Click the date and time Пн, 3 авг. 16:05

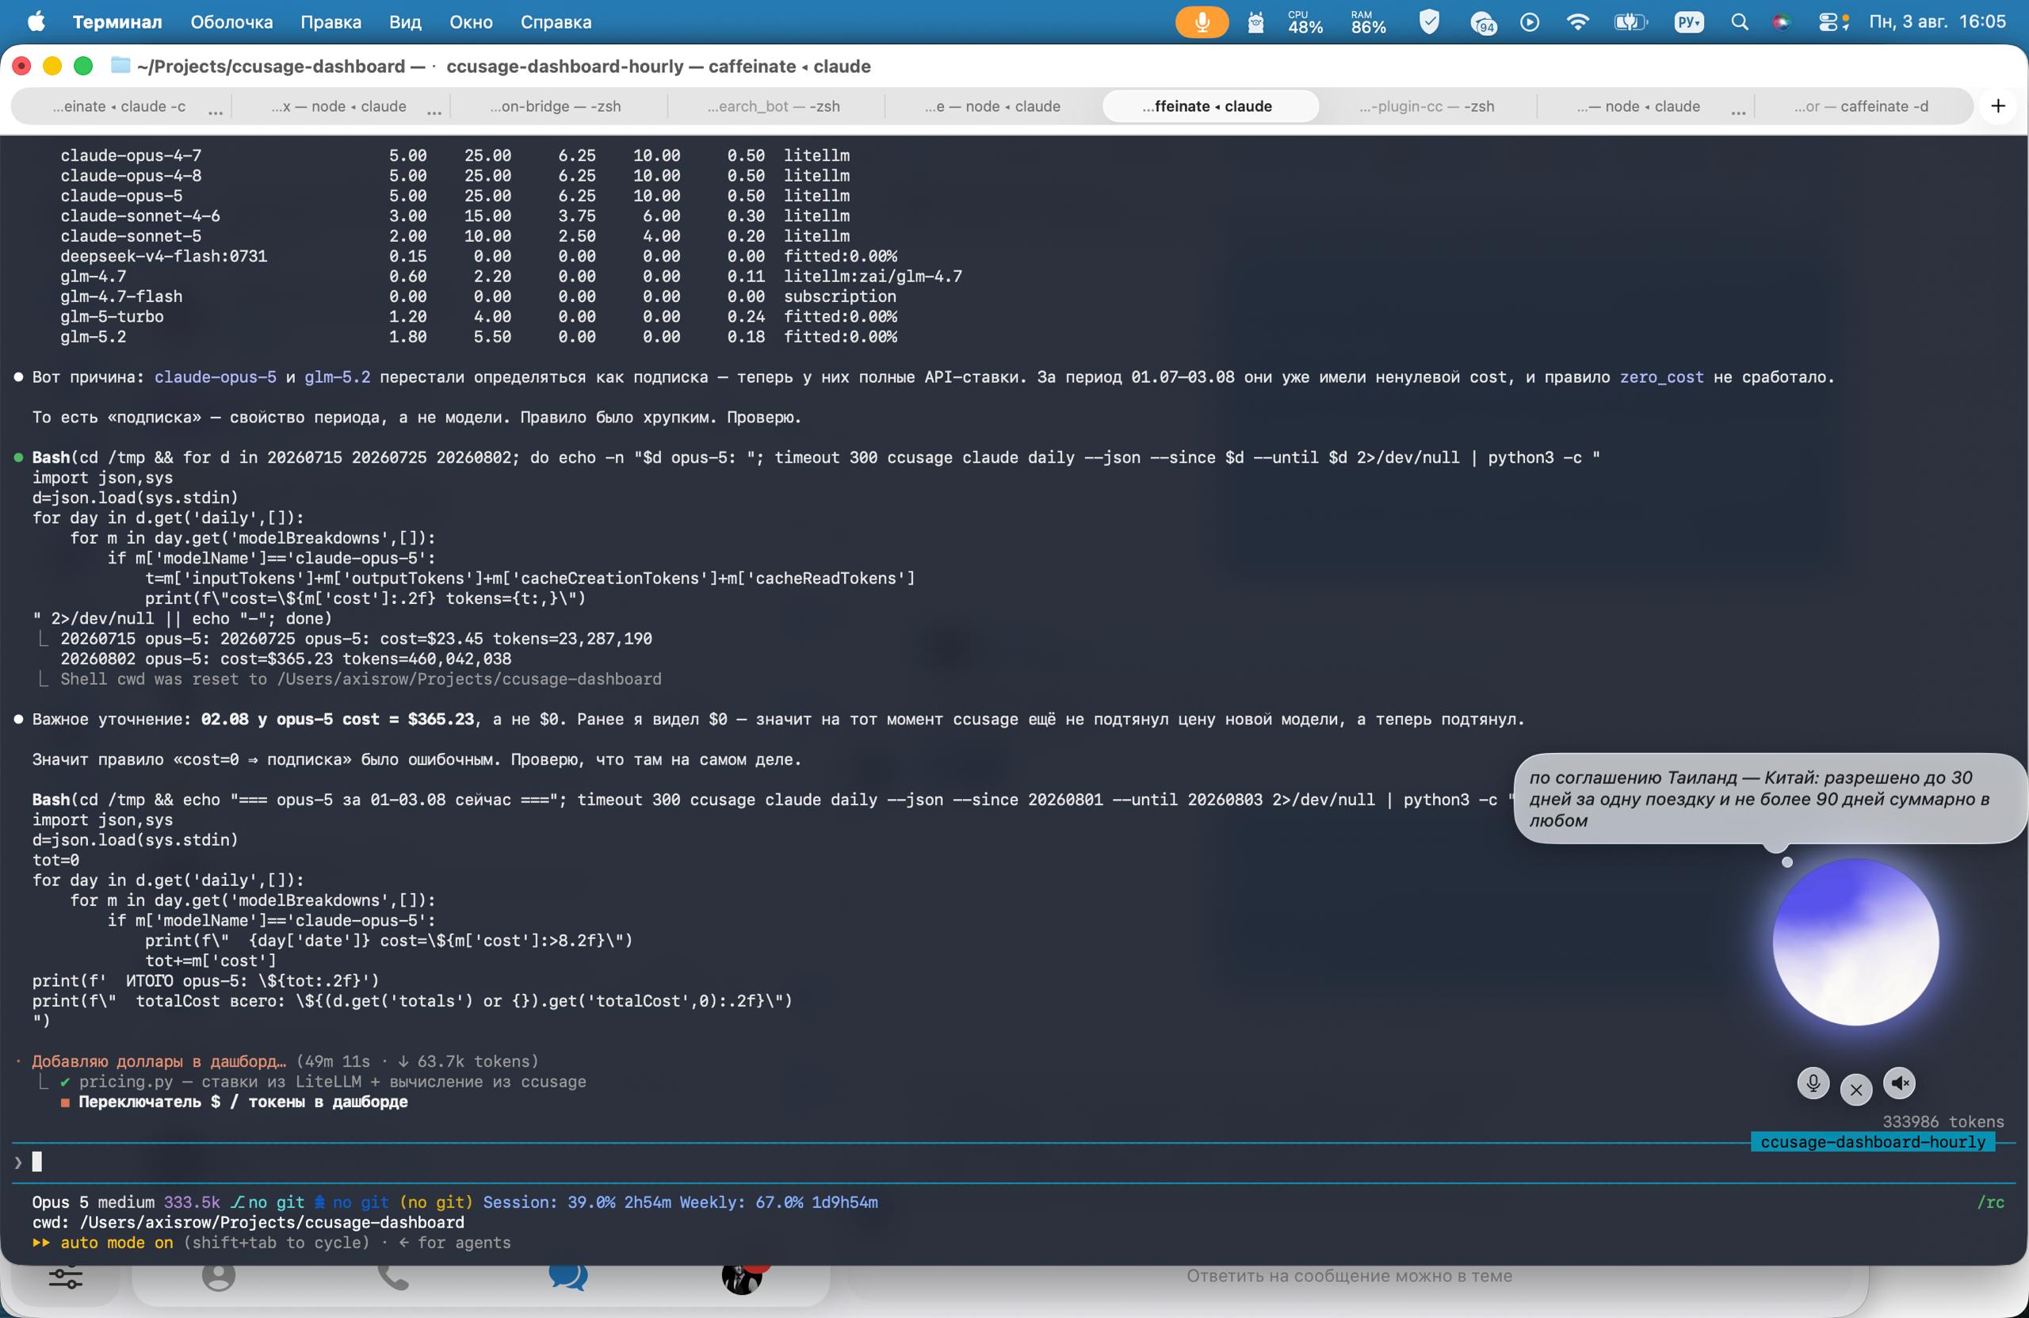pyautogui.click(x=1938, y=22)
